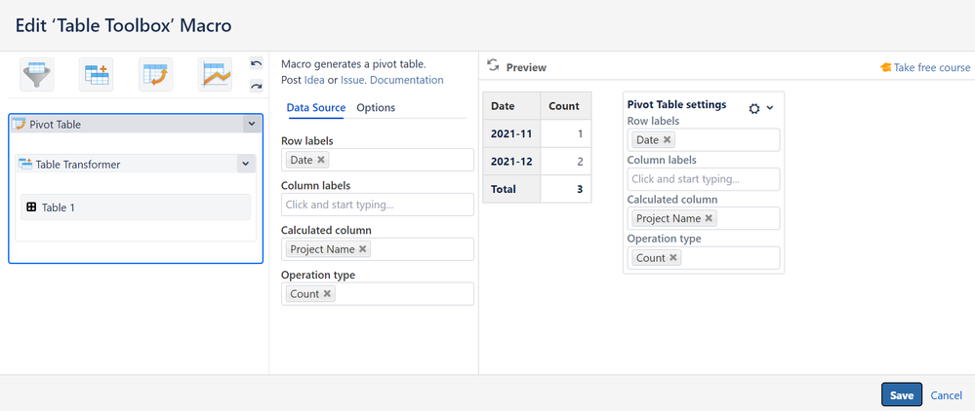Open the Documentation link
Image resolution: width=975 pixels, height=411 pixels.
(x=406, y=80)
